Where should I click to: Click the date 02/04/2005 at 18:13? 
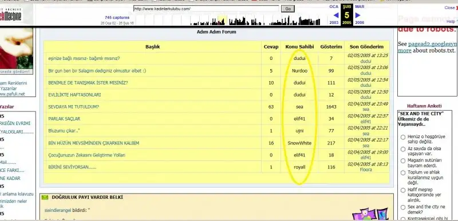(368, 164)
